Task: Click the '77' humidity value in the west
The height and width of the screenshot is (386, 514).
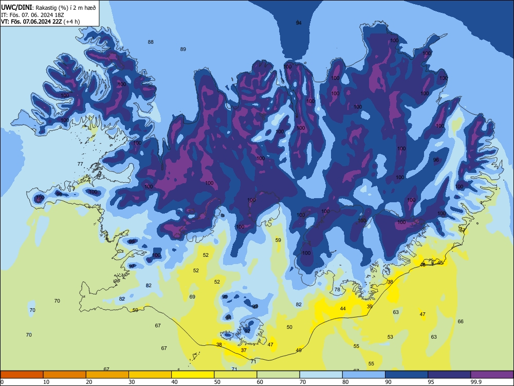Action: point(80,164)
